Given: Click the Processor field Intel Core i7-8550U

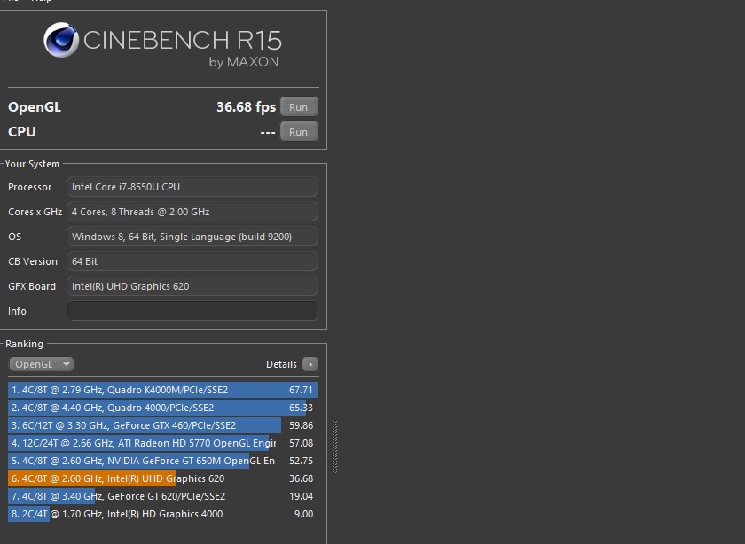Looking at the screenshot, I should click(x=192, y=187).
